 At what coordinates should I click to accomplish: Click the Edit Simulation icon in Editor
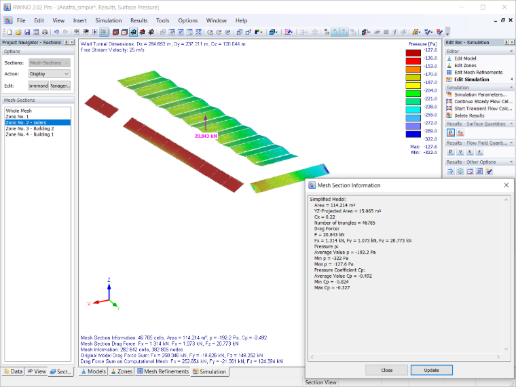point(449,79)
